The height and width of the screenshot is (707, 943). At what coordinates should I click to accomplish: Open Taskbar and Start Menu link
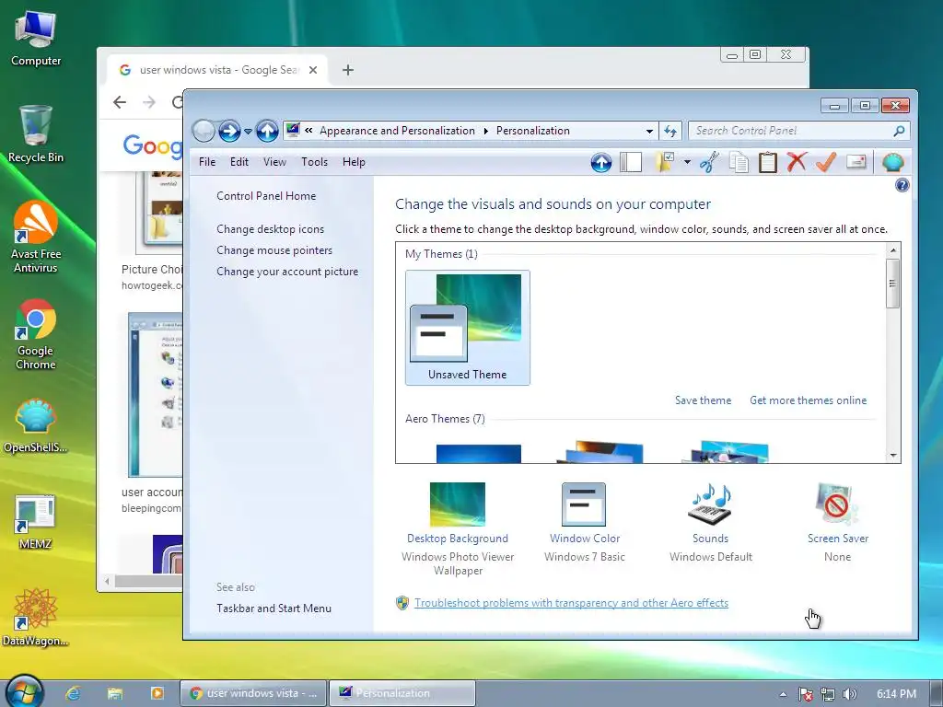click(x=274, y=608)
